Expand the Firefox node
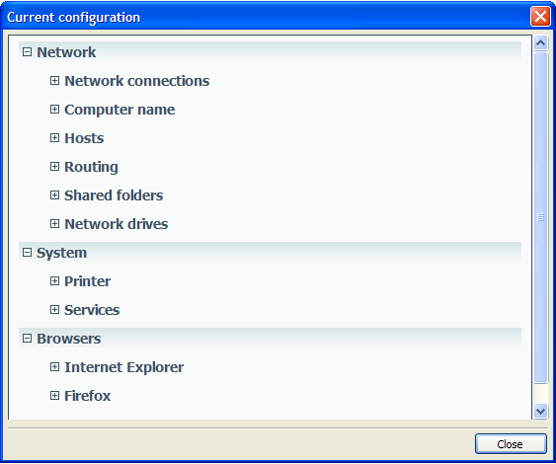The width and height of the screenshot is (556, 464). pos(54,396)
